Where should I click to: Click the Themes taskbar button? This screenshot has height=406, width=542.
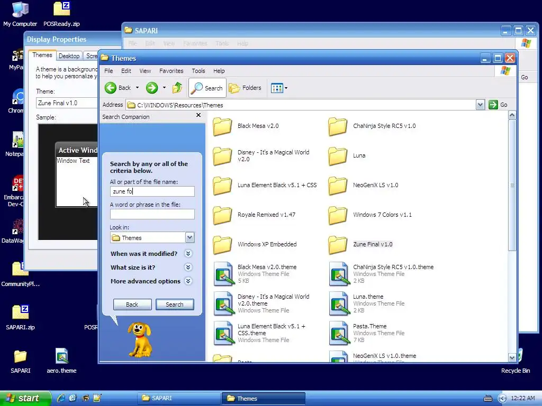pos(264,398)
